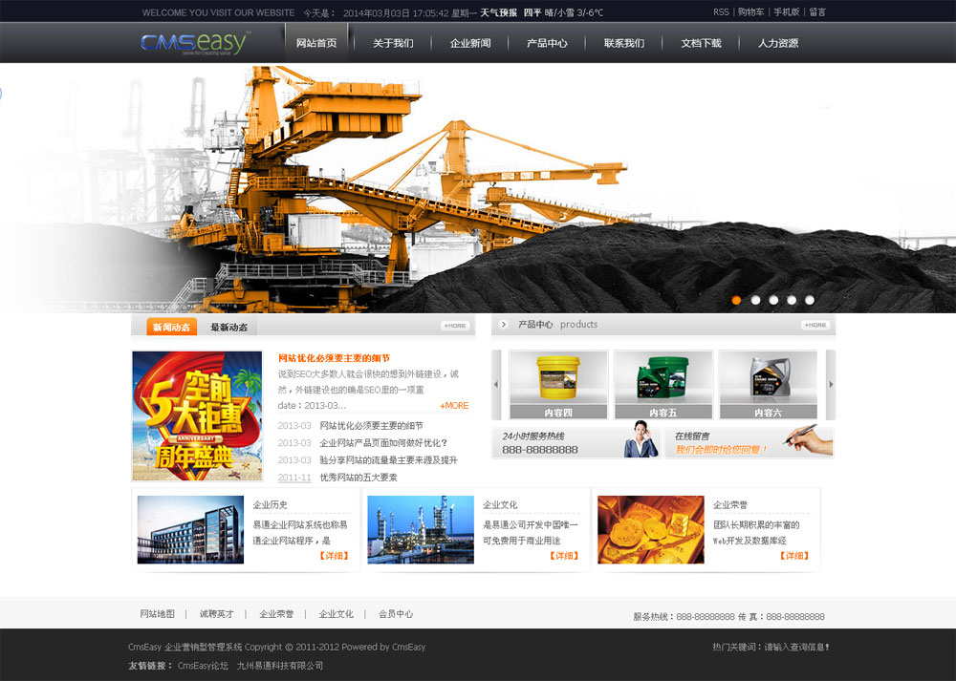Viewport: 956px width, 681px height.
Task: Select the first banner pagination dot
Action: (736, 299)
